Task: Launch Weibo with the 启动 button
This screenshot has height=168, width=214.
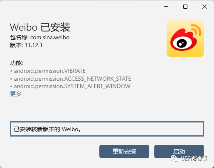Action: [x=179, y=151]
